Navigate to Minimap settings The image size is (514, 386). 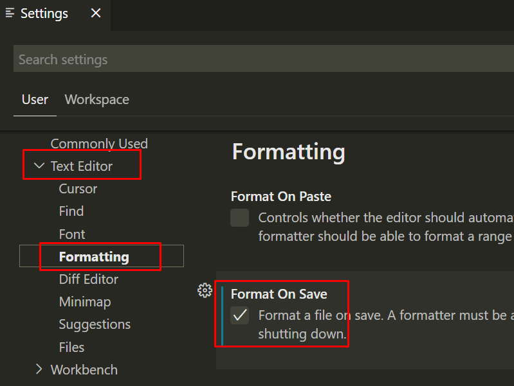[85, 302]
